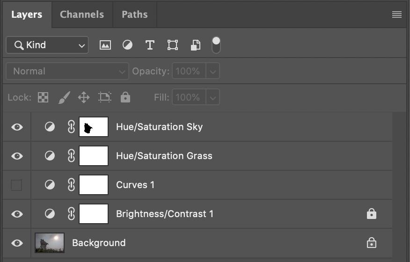Toggle the layer filtering switch
410x262 pixels.
(216, 45)
